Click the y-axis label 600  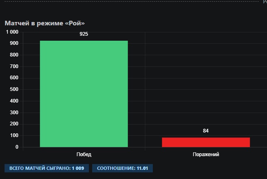pos(14,78)
